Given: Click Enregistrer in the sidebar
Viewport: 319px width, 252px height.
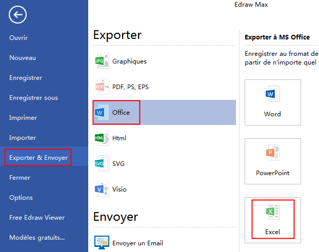Looking at the screenshot, I should [26, 78].
